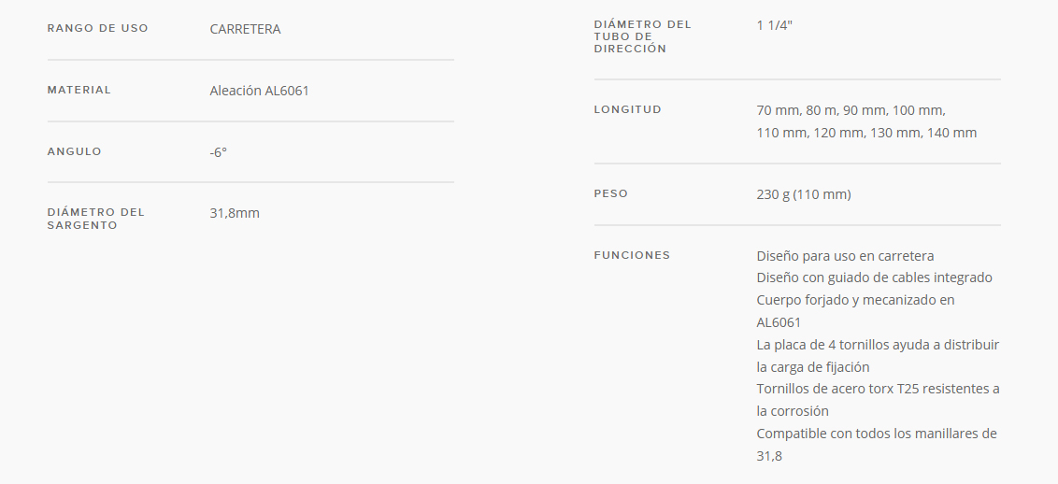Screen dimensions: 1058x484
Task: Click the FUNCIONES spec label
Action: tap(632, 255)
